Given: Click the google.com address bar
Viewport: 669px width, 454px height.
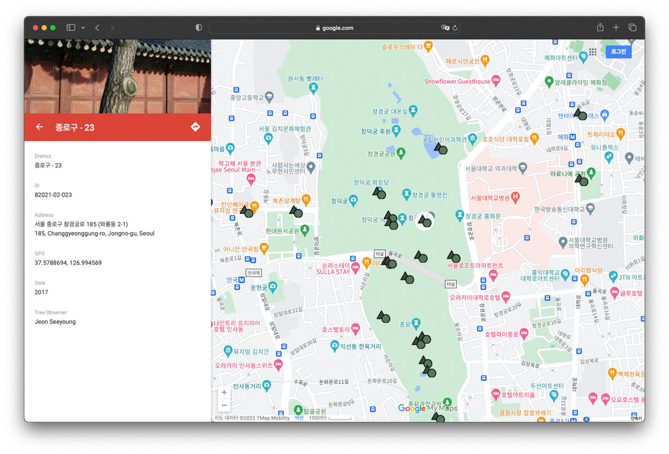Looking at the screenshot, I should (x=334, y=28).
